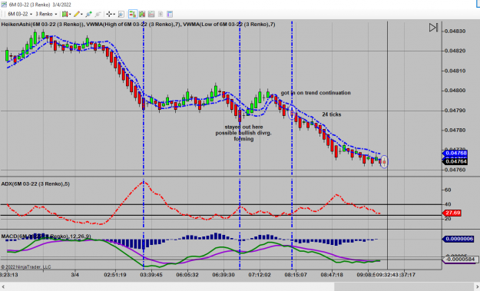Click the 0.04790 price axis label

(455, 111)
